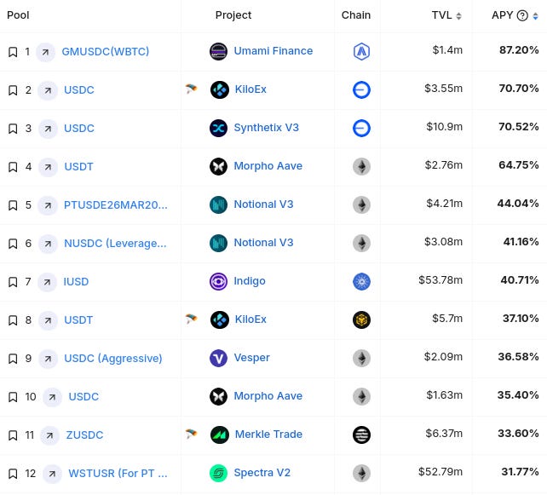547x495 pixels.
Task: Open external link arrow for PTUSDE26MAR20
Action: pos(48,206)
